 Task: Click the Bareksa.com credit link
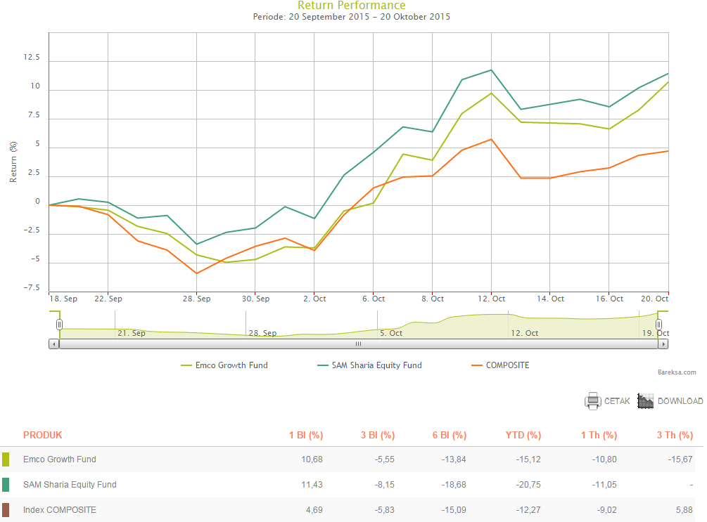677,373
